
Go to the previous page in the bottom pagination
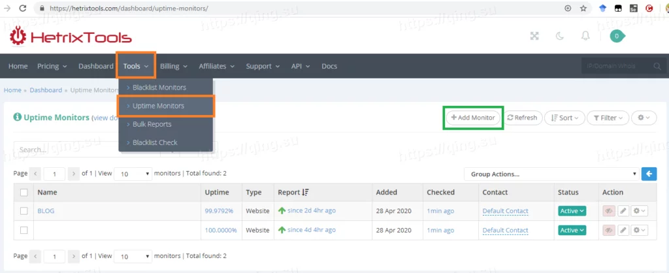click(x=35, y=257)
